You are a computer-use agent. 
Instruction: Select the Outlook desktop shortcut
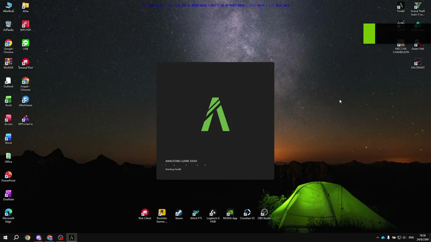(8, 83)
